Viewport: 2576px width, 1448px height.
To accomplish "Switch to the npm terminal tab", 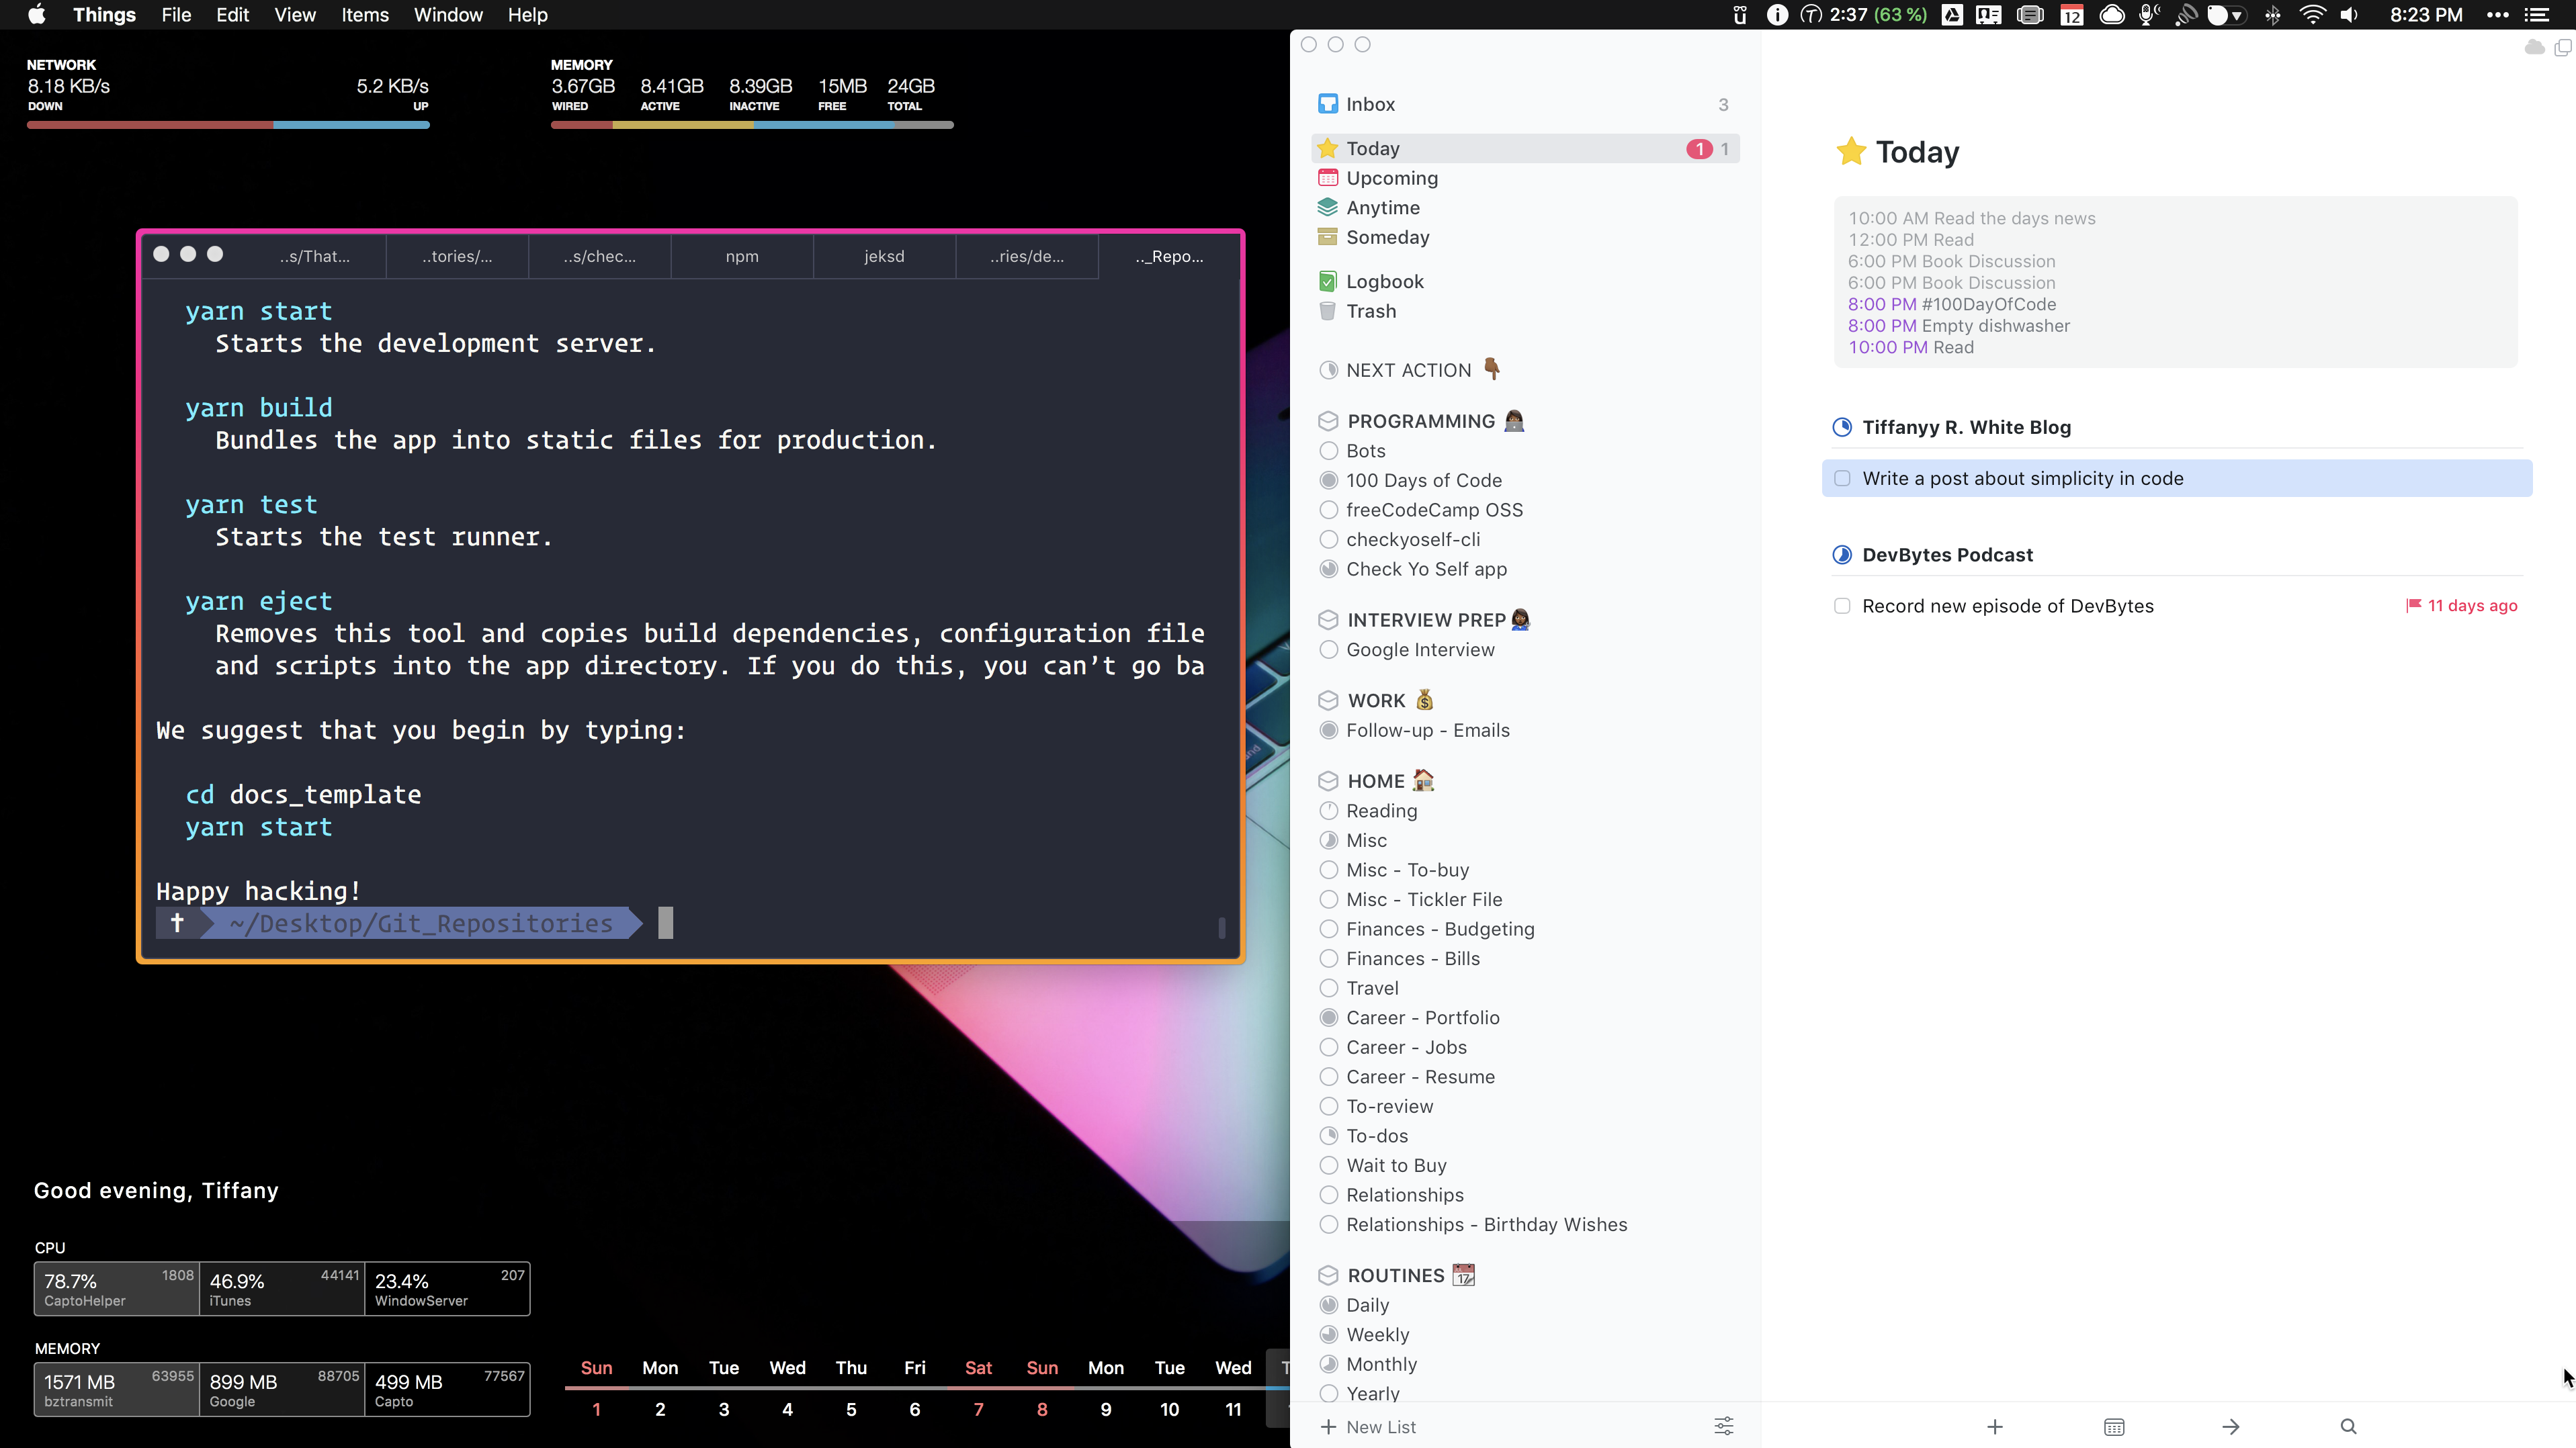I will coord(742,257).
